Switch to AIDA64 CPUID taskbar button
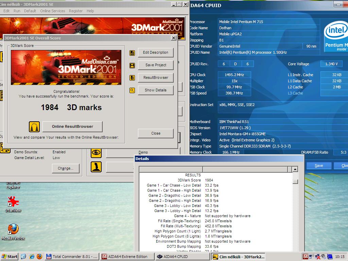Viewport: 348px width, 261px height. tap(182, 257)
